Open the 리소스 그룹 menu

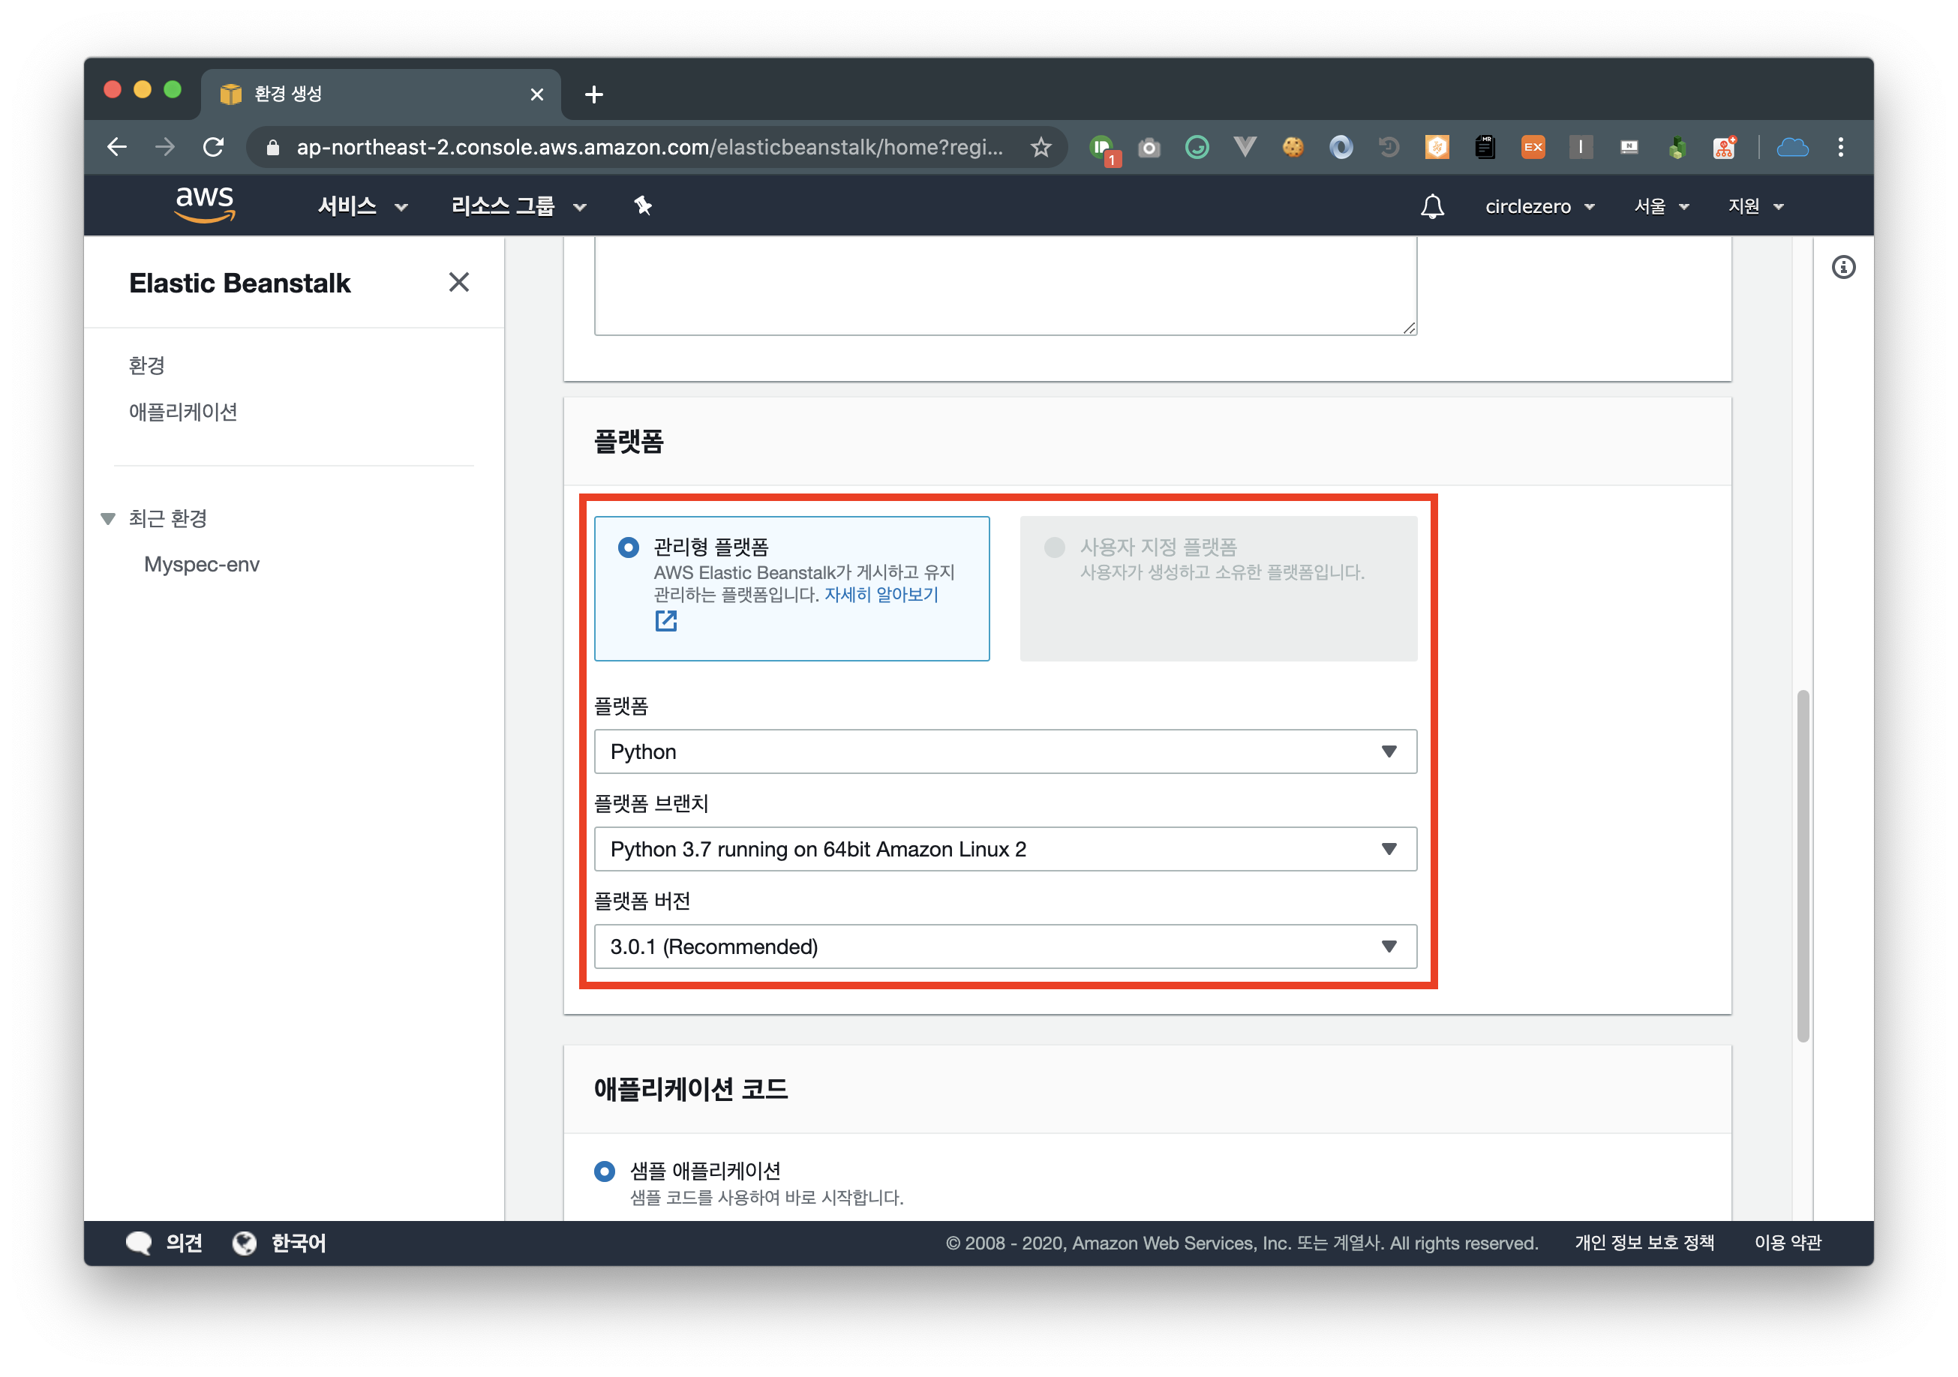coord(518,206)
